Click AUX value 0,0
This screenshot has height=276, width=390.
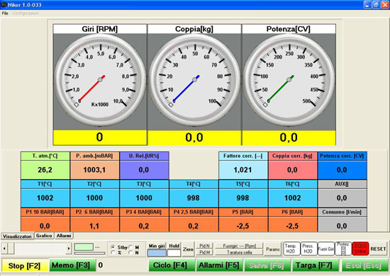tap(342, 198)
